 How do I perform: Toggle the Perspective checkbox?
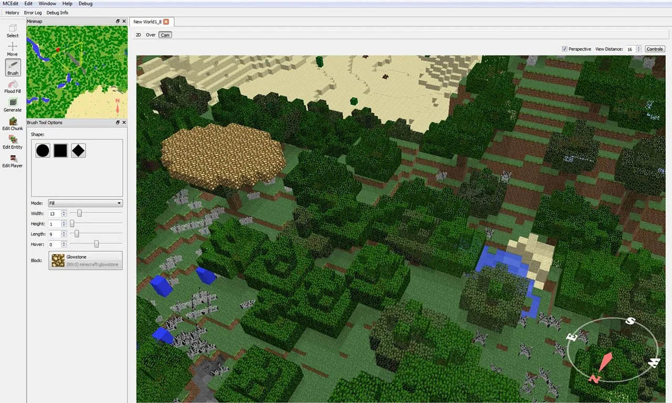click(x=564, y=49)
